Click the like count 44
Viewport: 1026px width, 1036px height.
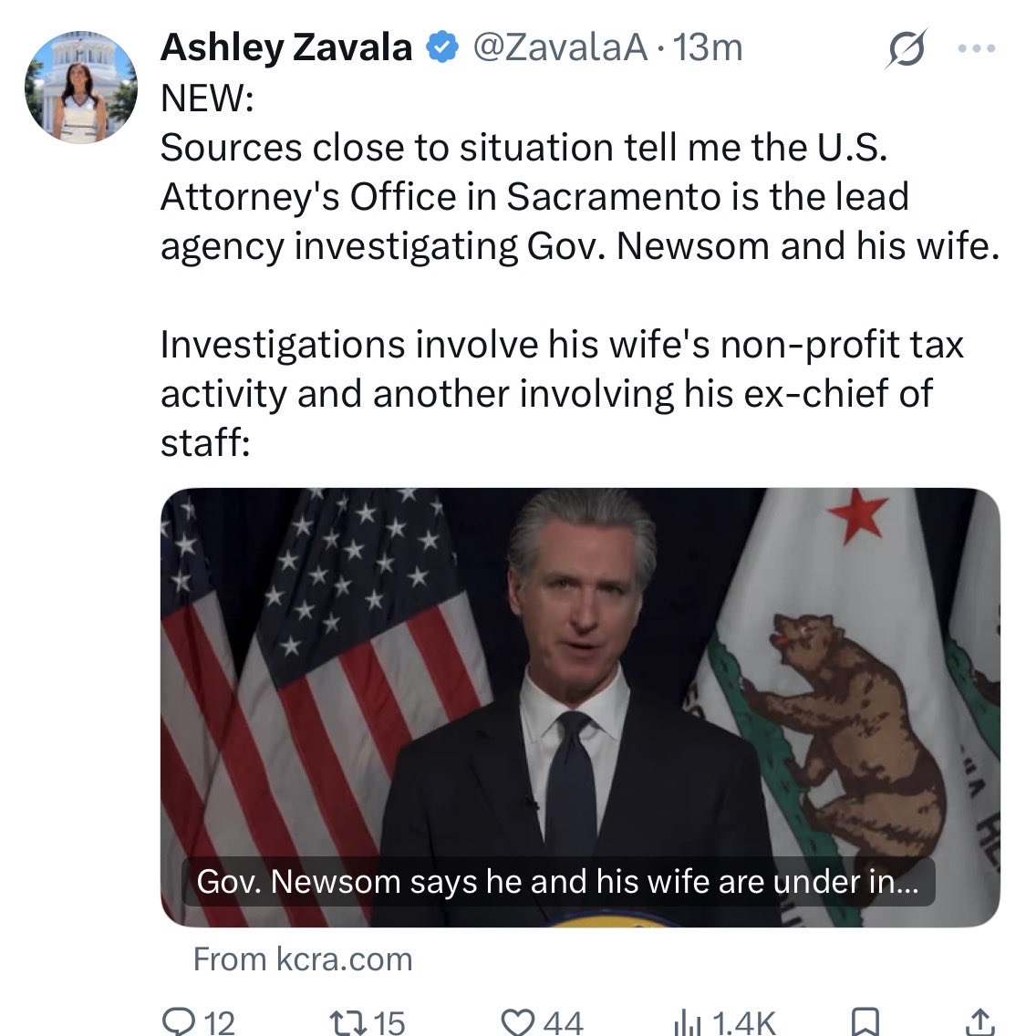pos(563,1022)
